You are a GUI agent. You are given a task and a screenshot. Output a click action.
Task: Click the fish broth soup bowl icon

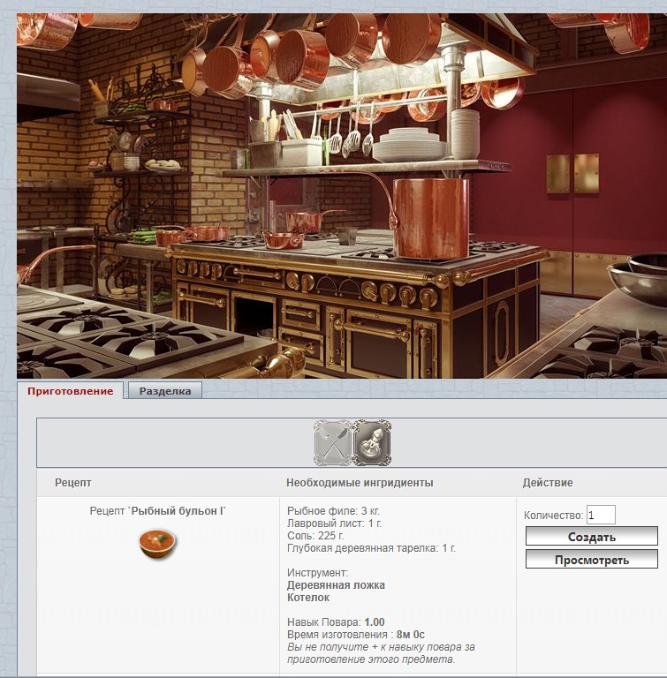[x=157, y=542]
